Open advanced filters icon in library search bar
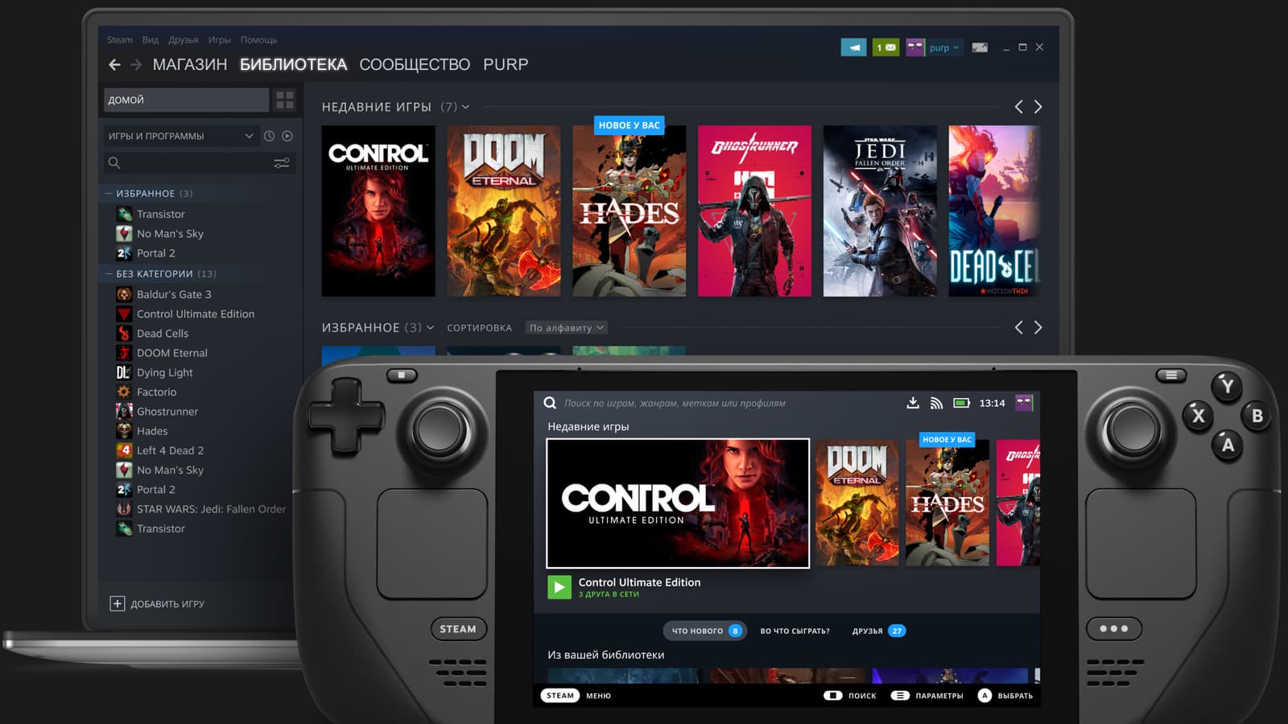The height and width of the screenshot is (724, 1288). [x=282, y=163]
